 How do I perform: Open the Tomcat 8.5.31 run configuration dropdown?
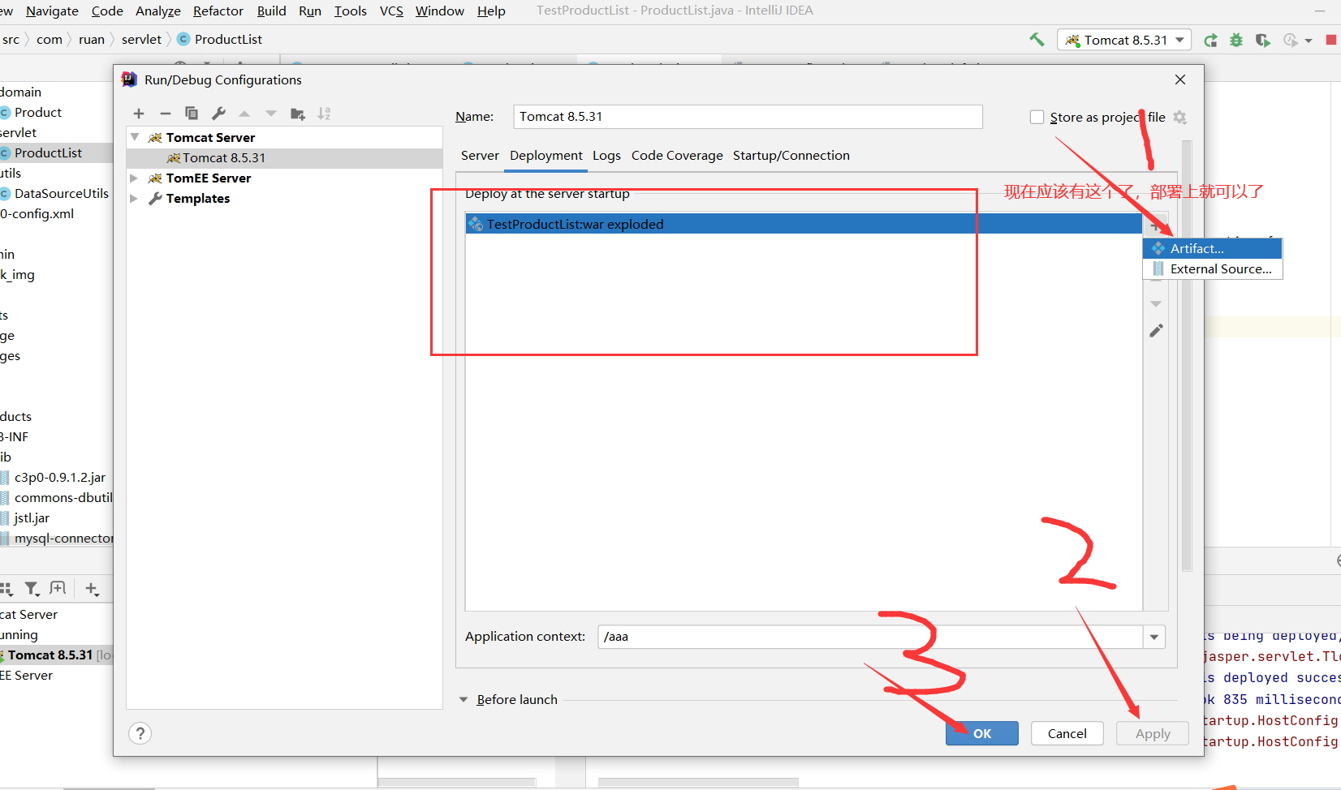point(1124,40)
